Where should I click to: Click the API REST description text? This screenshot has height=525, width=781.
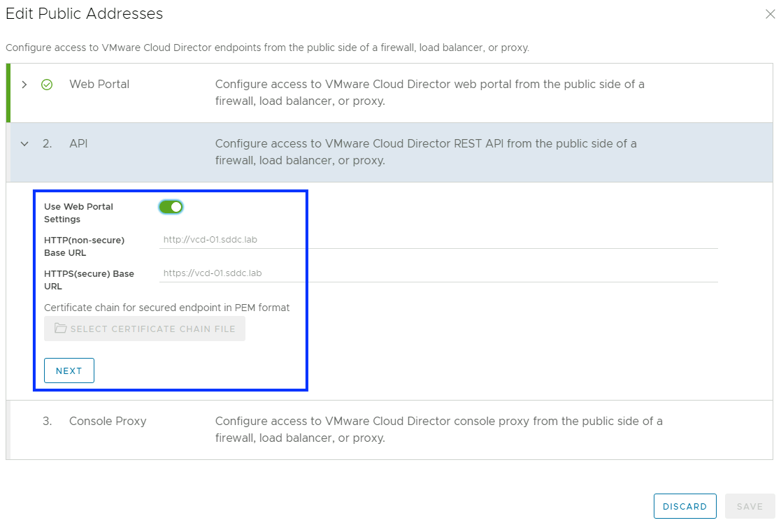(425, 152)
